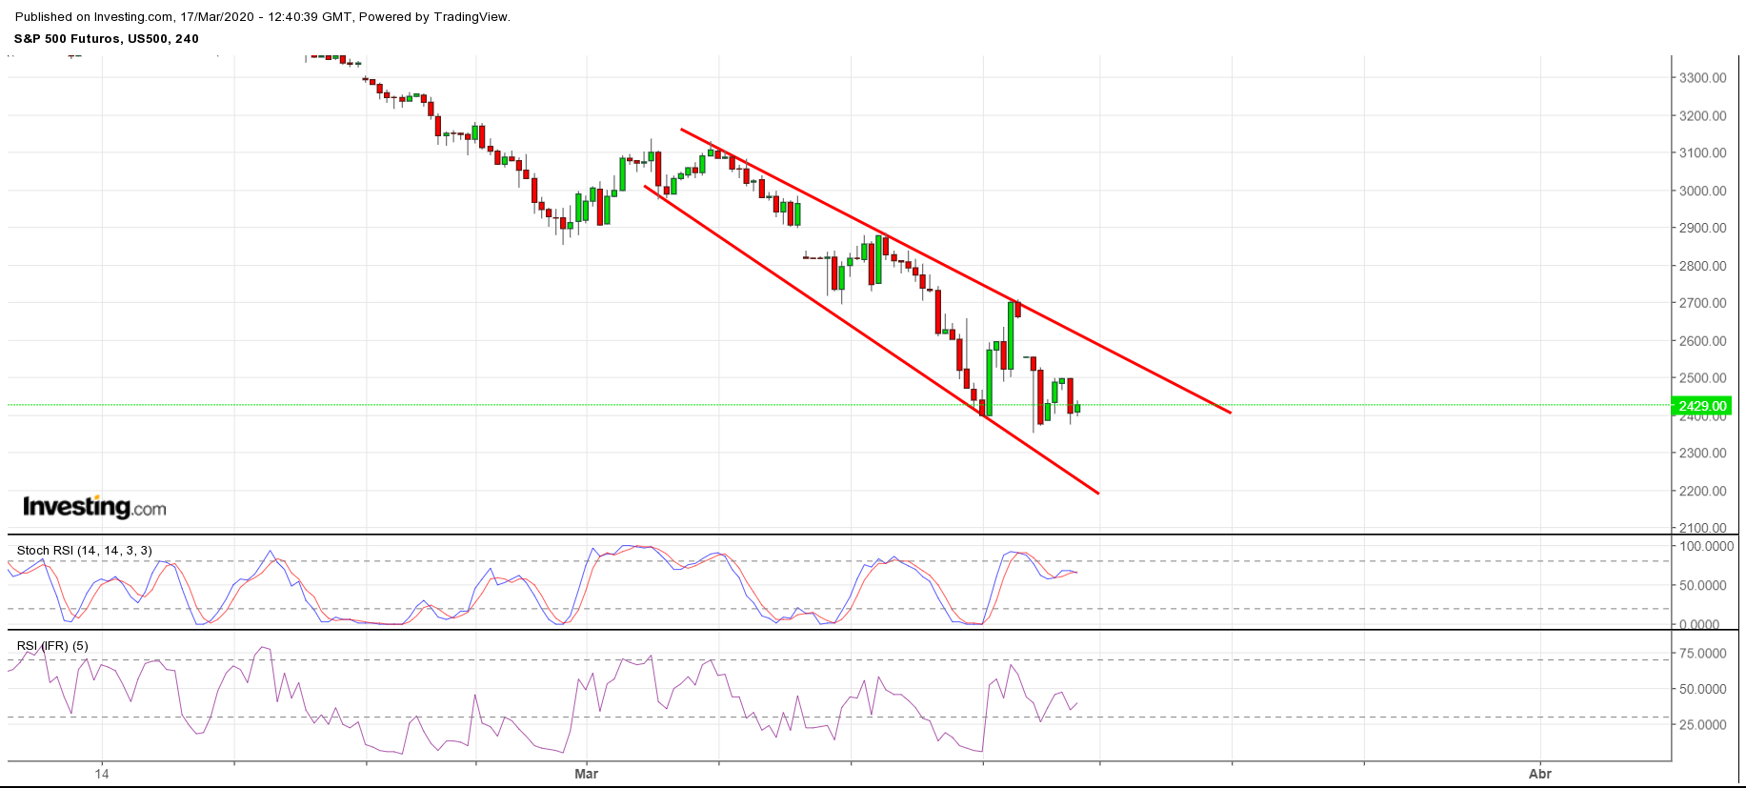1746x788 pixels.
Task: Click the 2700.00 price axis label
Action: [x=1702, y=303]
